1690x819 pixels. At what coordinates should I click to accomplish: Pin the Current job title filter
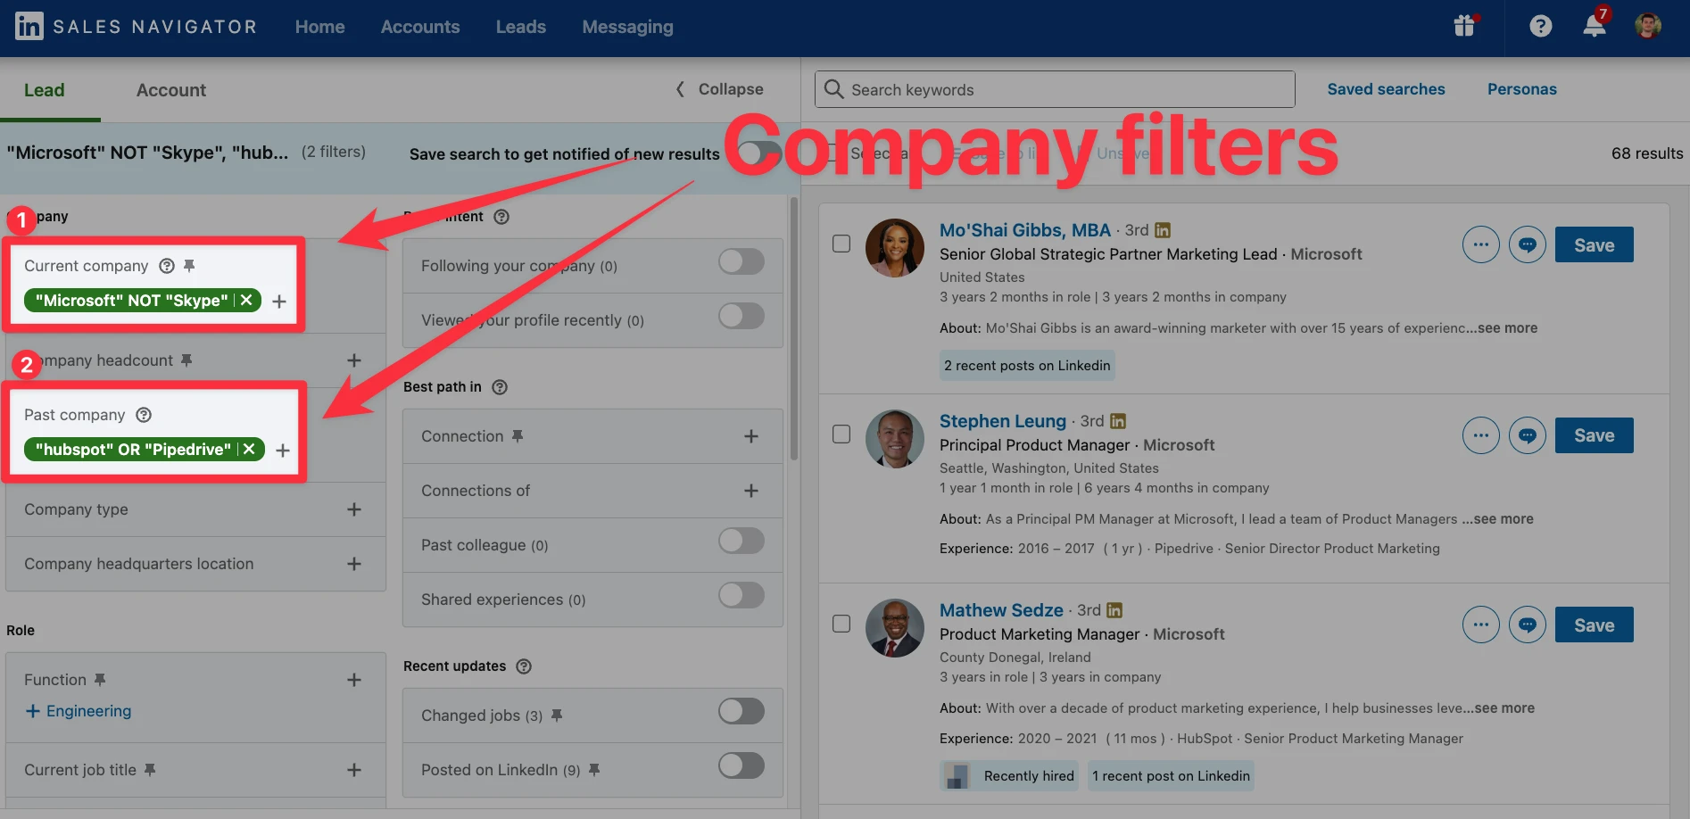tap(150, 770)
